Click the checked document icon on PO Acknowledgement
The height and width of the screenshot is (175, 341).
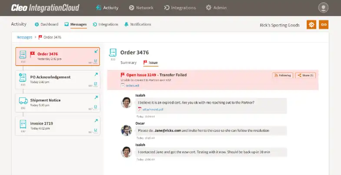coord(23,78)
